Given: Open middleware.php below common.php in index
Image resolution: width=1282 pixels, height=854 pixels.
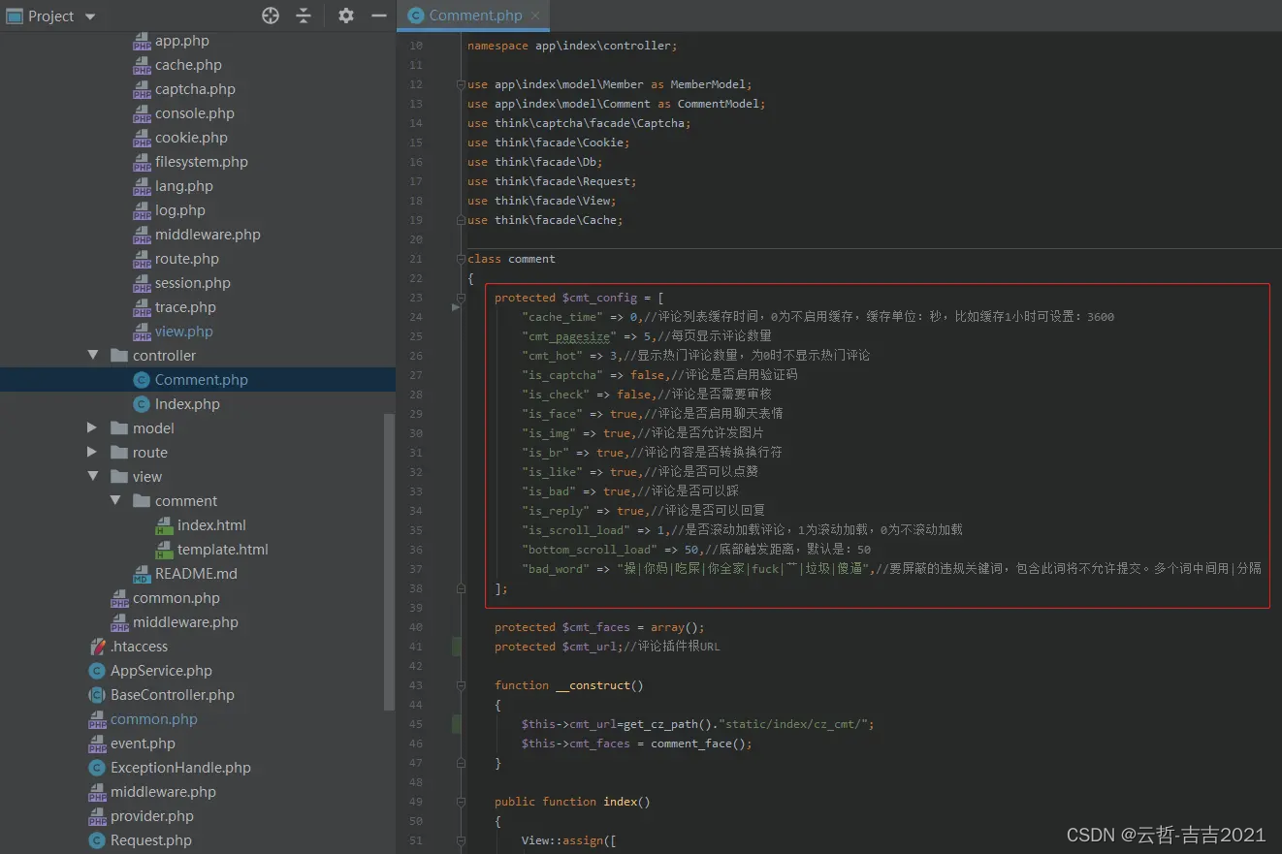Looking at the screenshot, I should coord(185,622).
